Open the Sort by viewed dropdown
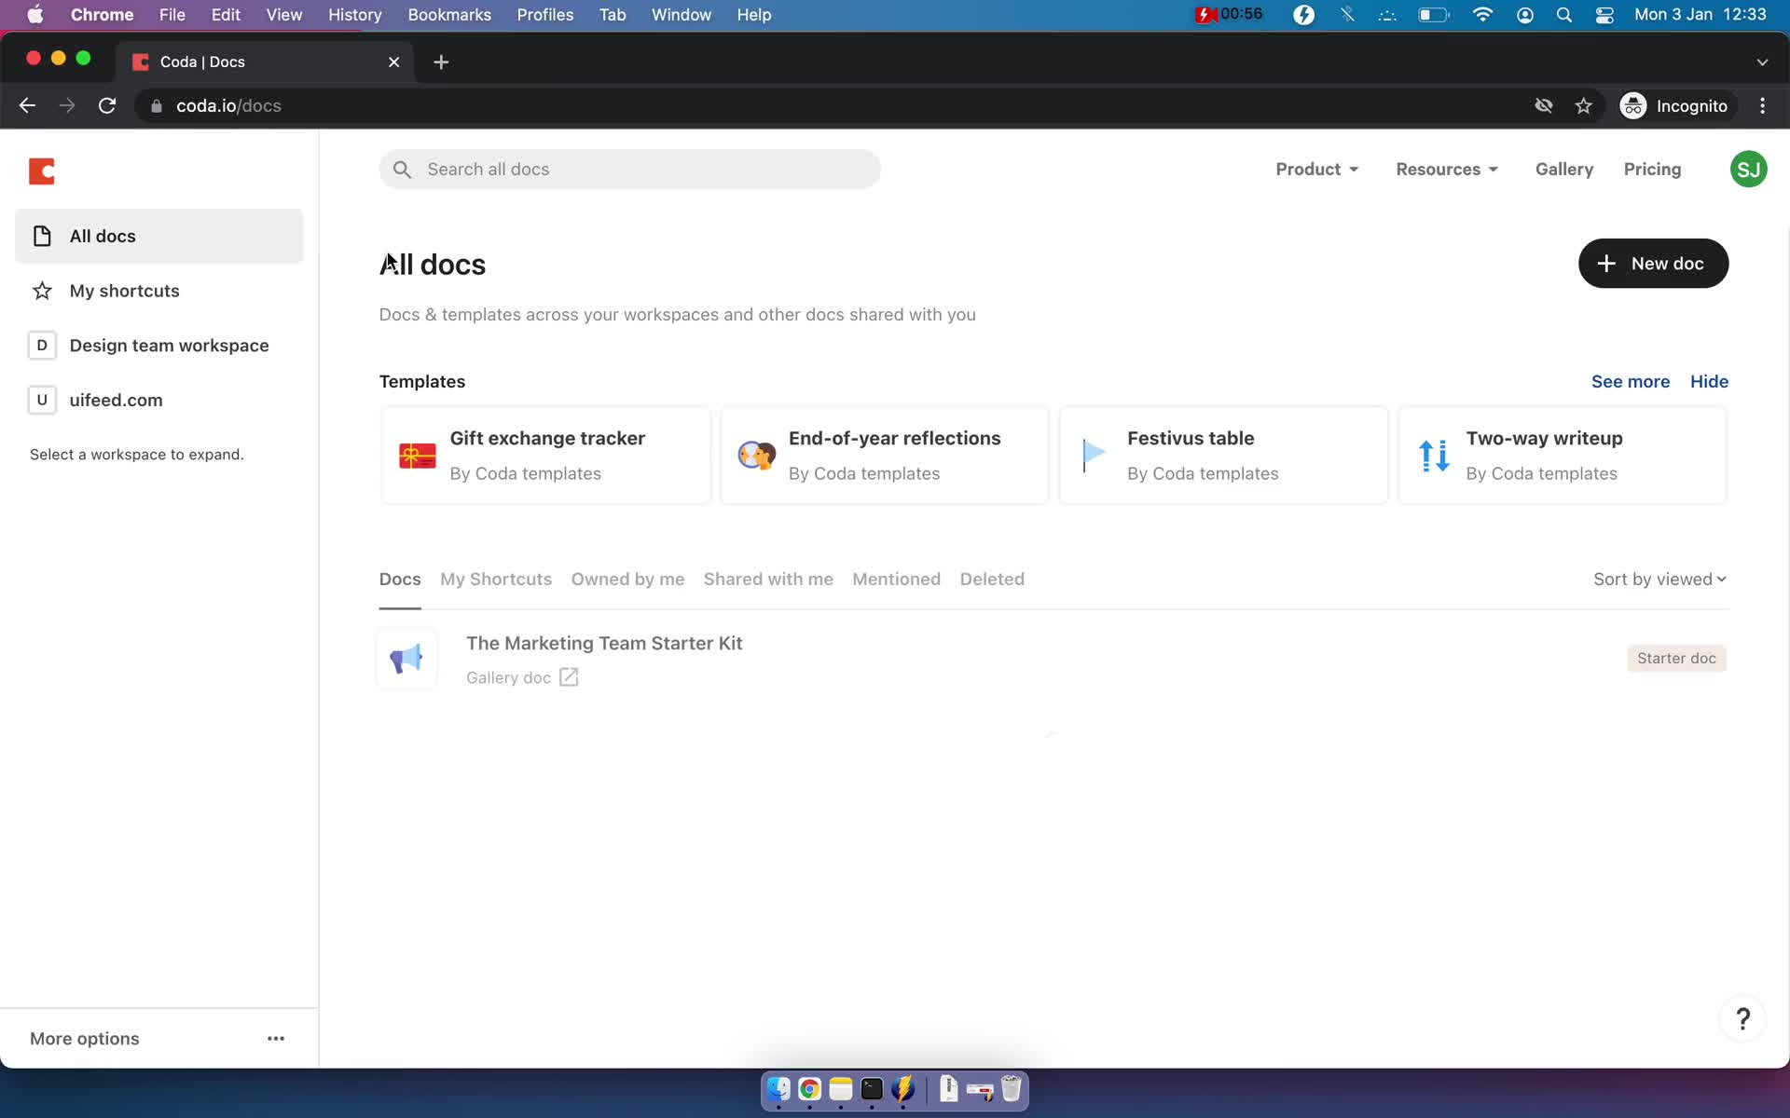1790x1118 pixels. click(x=1660, y=579)
